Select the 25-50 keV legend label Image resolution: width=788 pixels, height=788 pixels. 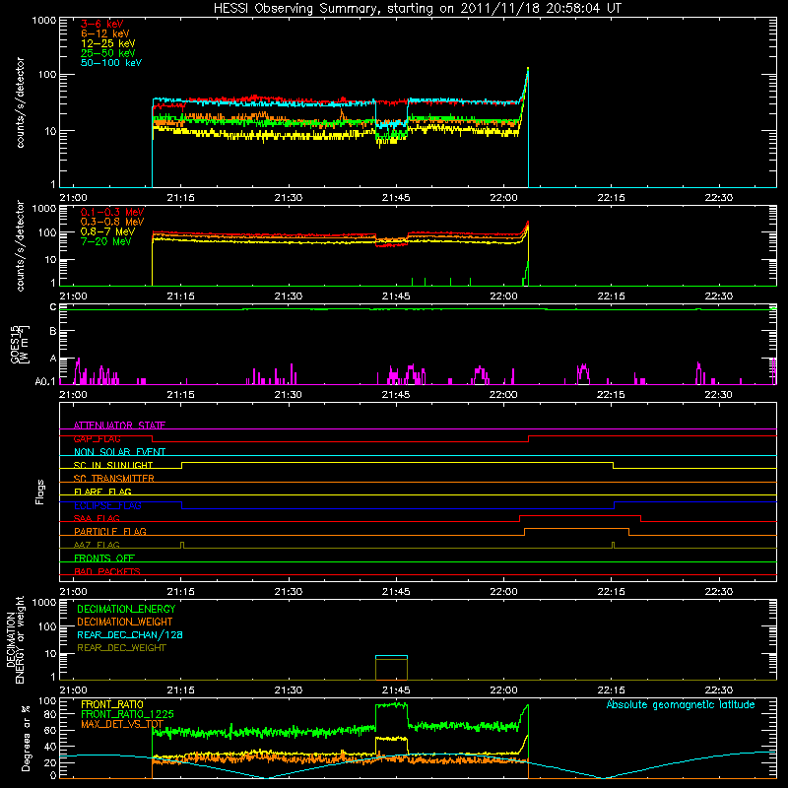coord(108,53)
